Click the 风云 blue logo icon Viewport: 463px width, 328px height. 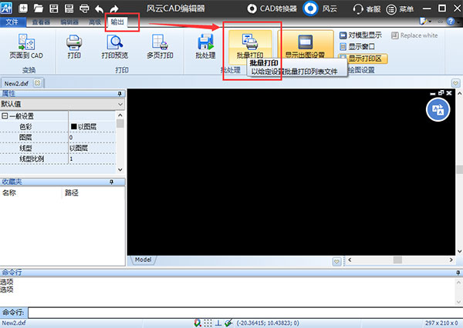(310, 8)
